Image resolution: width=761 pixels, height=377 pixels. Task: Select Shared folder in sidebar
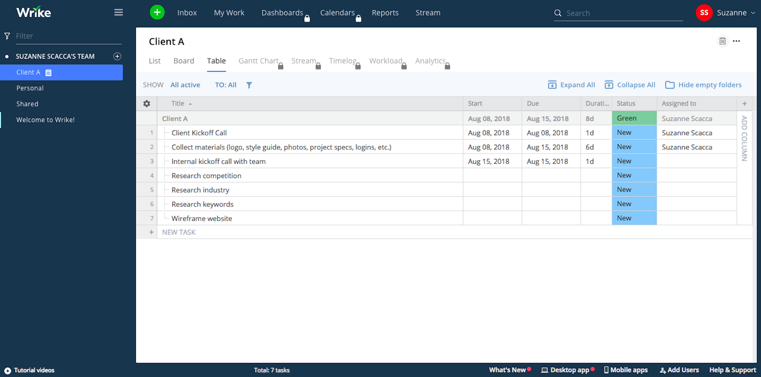click(x=27, y=104)
